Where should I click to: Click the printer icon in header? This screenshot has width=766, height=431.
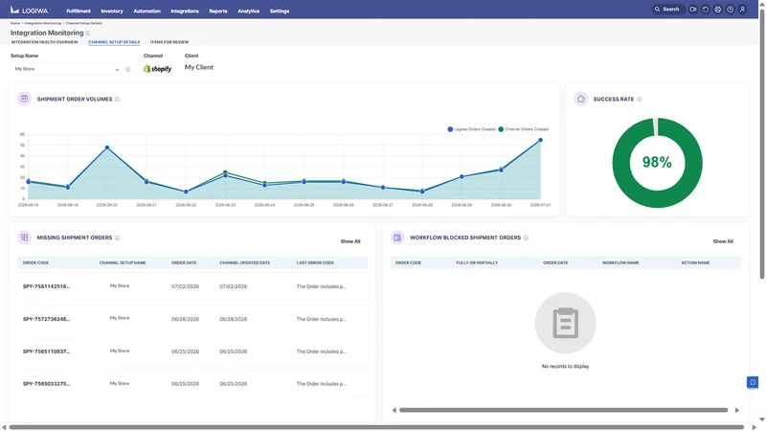coord(717,10)
